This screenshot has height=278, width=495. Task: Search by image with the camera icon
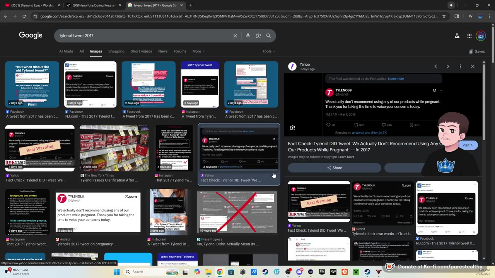tap(258, 36)
